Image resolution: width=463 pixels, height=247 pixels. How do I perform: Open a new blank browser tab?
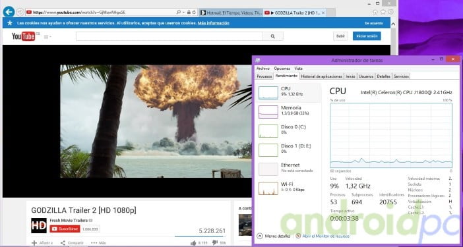331,13
